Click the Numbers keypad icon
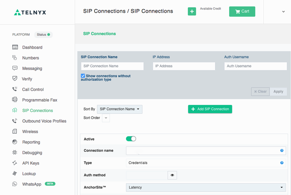The height and width of the screenshot is (195, 291). coord(15,58)
